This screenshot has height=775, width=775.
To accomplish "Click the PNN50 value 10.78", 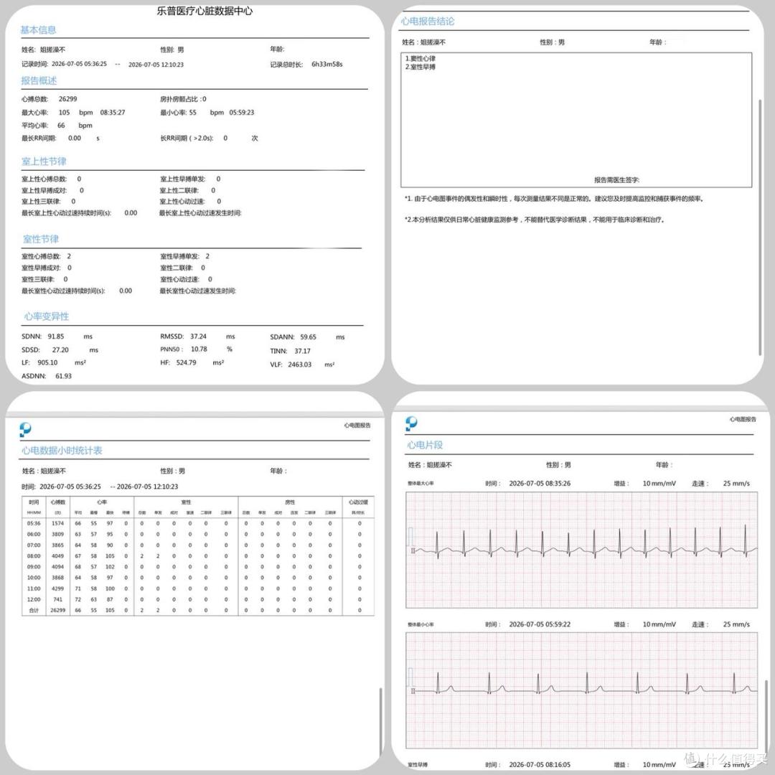I will (199, 349).
